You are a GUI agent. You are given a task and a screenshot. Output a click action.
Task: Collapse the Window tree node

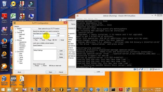click(16, 40)
